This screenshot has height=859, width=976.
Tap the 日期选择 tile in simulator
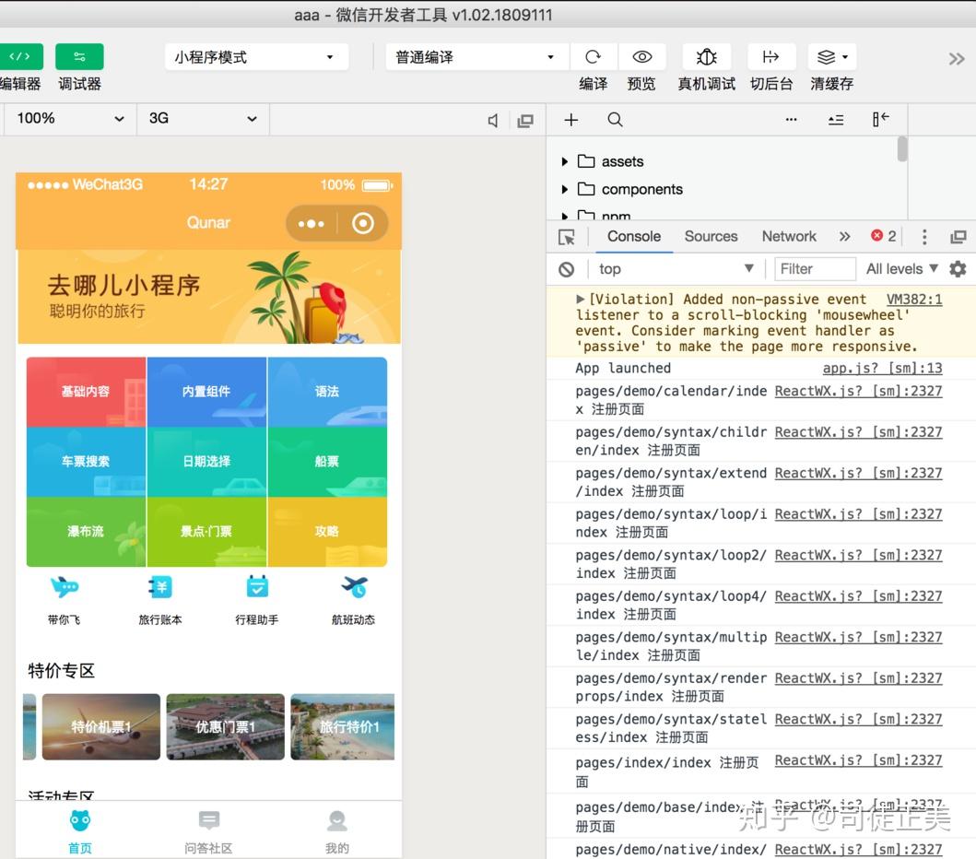pyautogui.click(x=206, y=462)
